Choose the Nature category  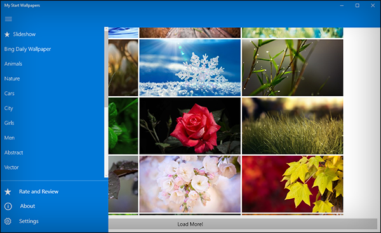12,79
